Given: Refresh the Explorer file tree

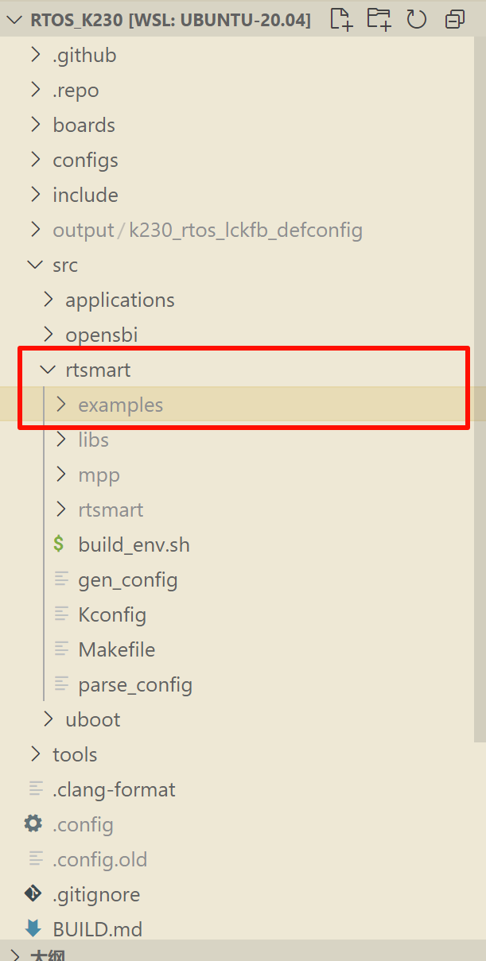Looking at the screenshot, I should tap(417, 19).
